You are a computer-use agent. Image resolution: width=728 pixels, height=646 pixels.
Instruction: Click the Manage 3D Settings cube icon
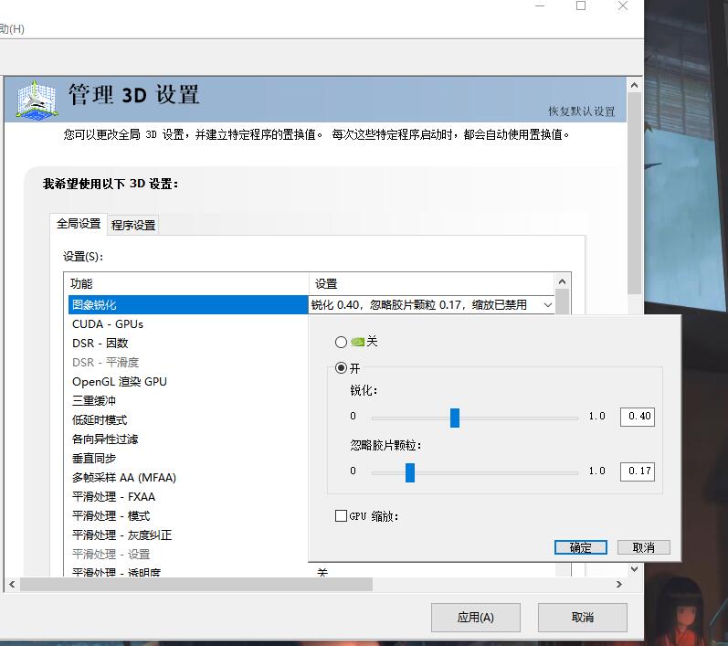pyautogui.click(x=37, y=99)
